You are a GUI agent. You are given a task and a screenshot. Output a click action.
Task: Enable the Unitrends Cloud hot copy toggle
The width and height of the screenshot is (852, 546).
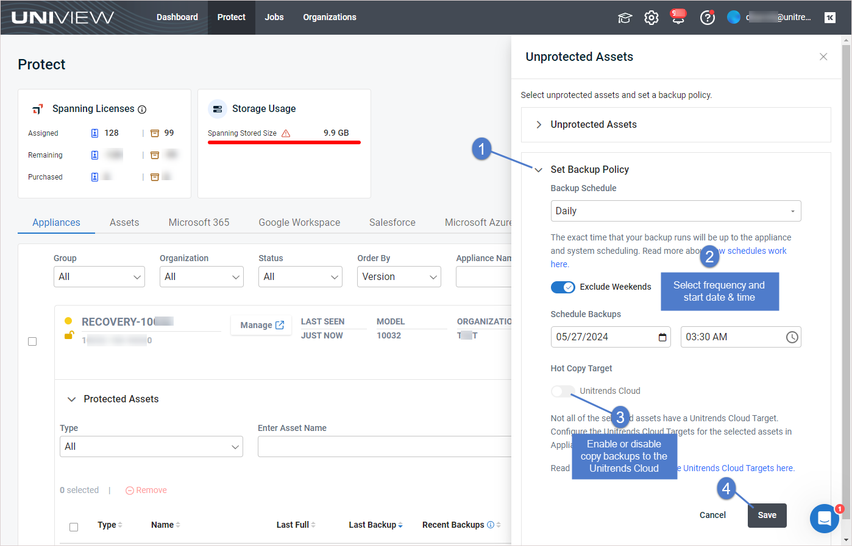coord(563,391)
